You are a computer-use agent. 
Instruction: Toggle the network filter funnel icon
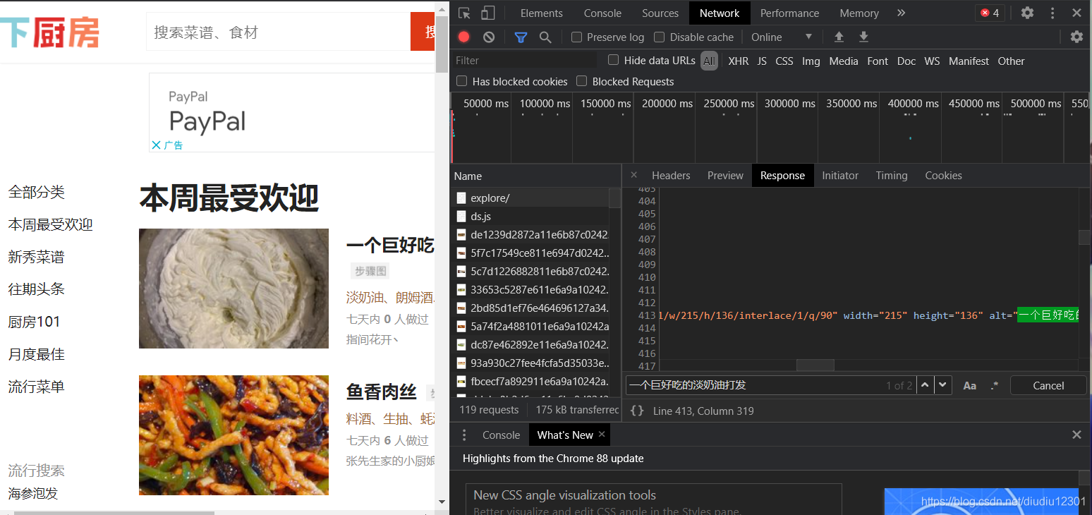(521, 37)
